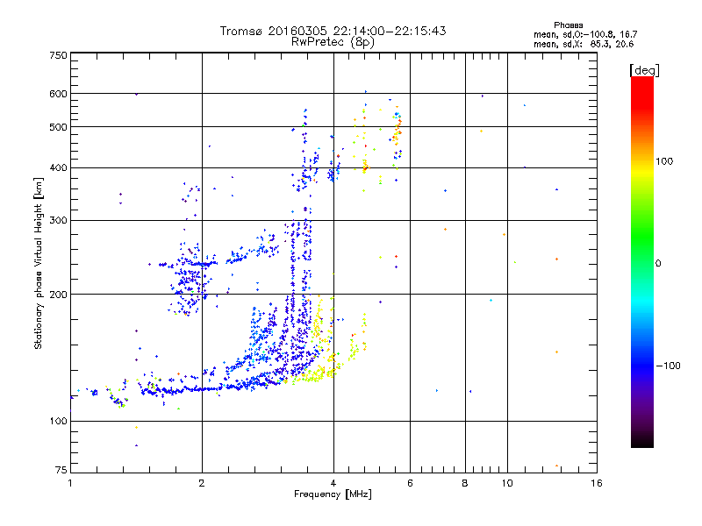702x526 pixels.
Task: Click the y-axis tick label '200'
Action: [59, 295]
